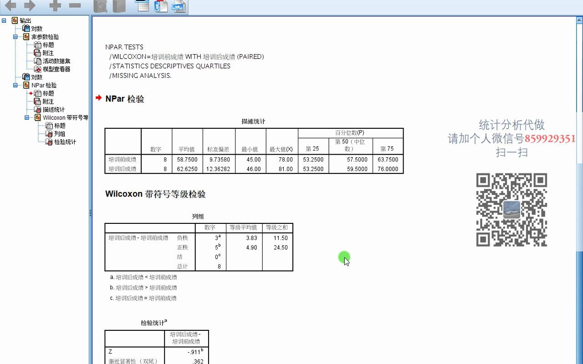Click the mean value 62.6250 cell
The height and width of the screenshot is (364, 583).
[x=186, y=169]
